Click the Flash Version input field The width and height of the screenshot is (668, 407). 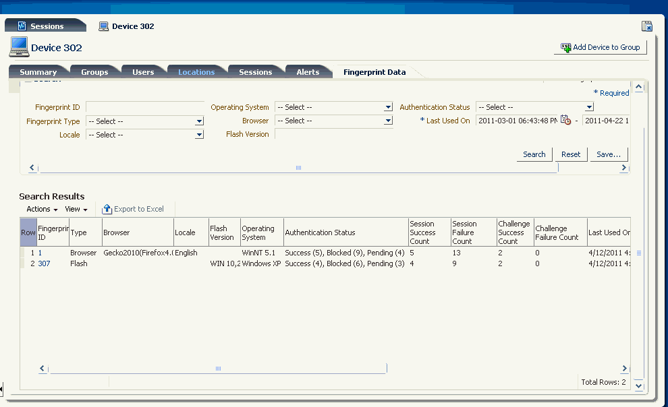(x=333, y=134)
